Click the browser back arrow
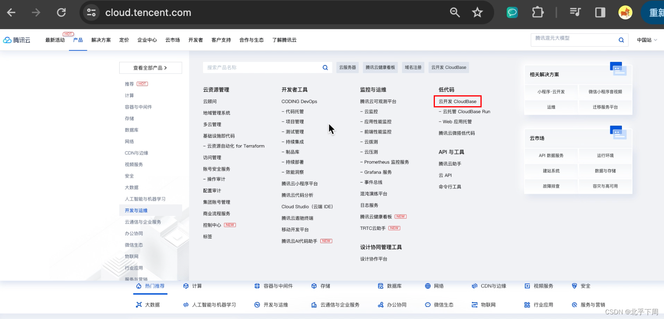Image resolution: width=664 pixels, height=319 pixels. coord(11,12)
